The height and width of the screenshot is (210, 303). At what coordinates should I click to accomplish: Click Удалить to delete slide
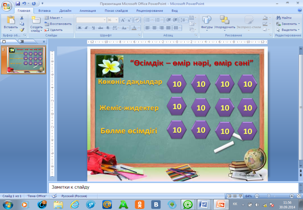tap(54, 30)
